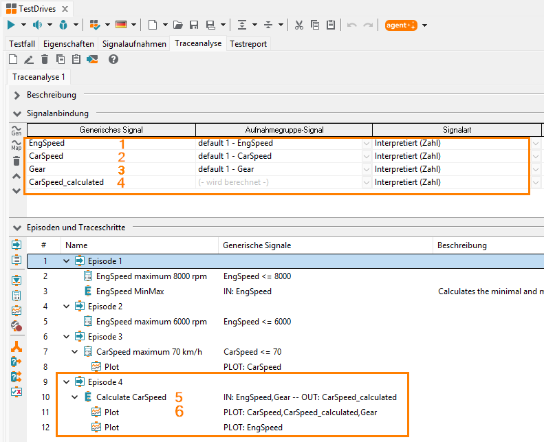Click the Signalart column header
Screen dimensions: 544x442
click(457, 130)
